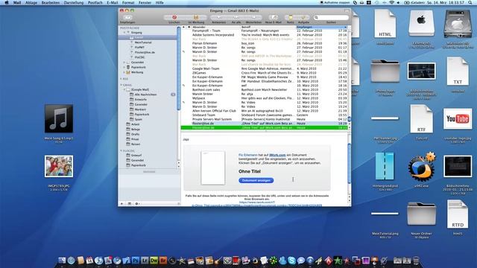Viewport: 477px width, 268px height.
Task: Click the Antworten reply icon
Action: click(x=218, y=18)
